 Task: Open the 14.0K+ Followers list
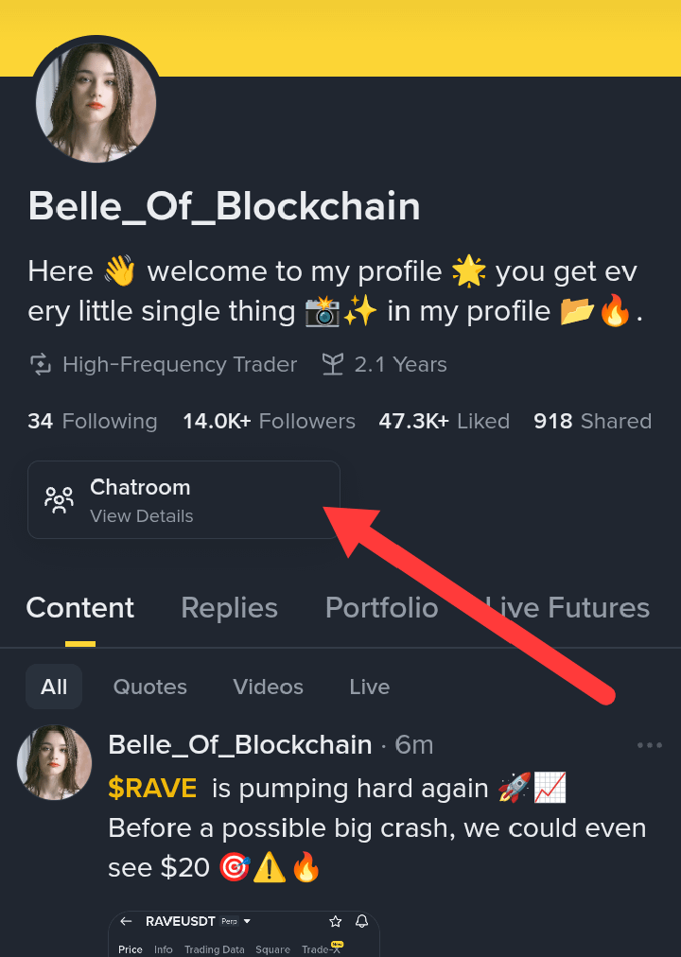(x=270, y=421)
